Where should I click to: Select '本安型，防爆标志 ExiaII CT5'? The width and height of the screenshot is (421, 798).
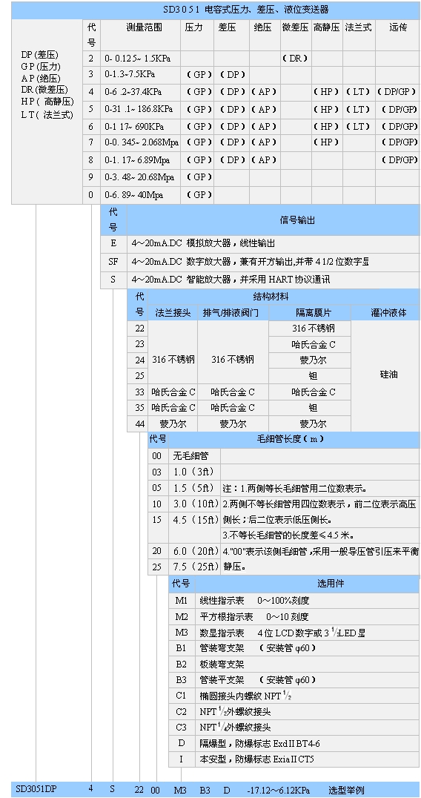(256, 760)
